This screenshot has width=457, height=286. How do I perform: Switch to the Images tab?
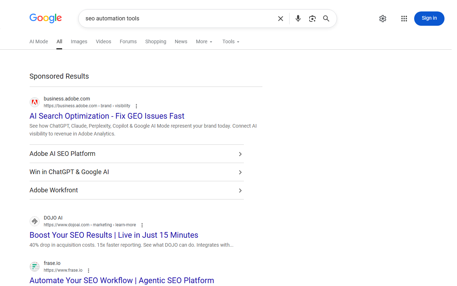pos(79,41)
